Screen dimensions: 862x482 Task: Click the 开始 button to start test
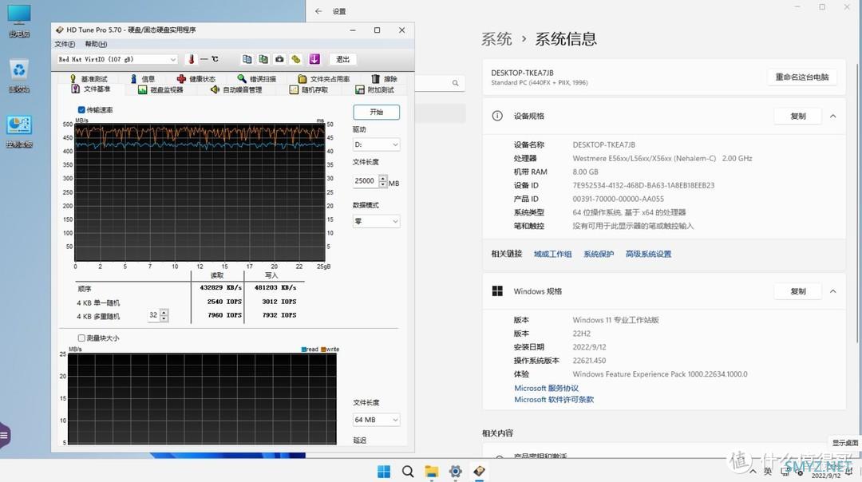pyautogui.click(x=376, y=112)
